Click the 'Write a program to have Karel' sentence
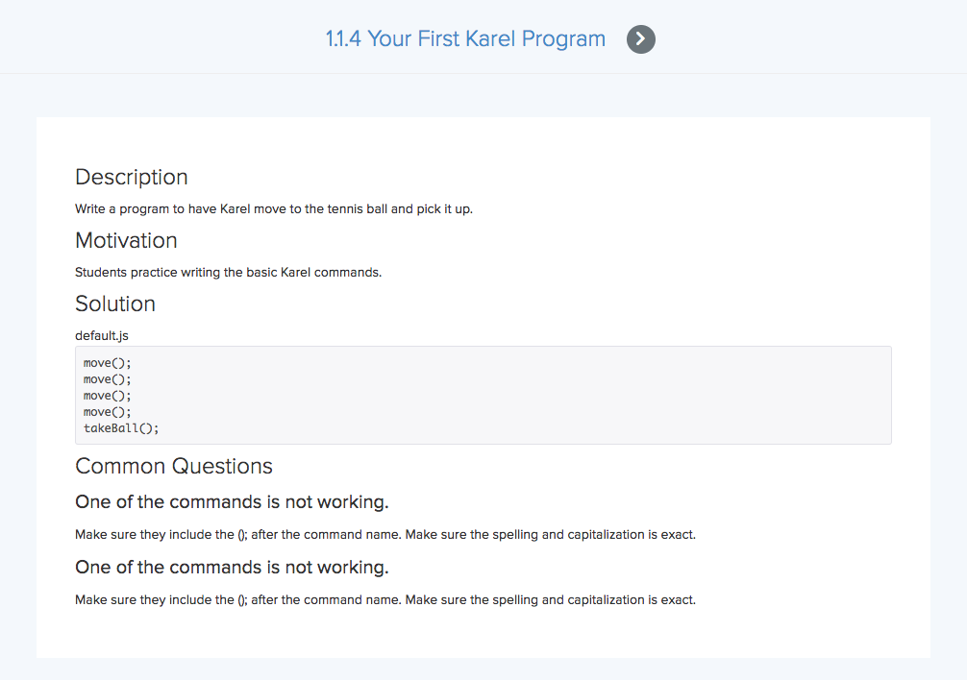Image resolution: width=967 pixels, height=680 pixels. [274, 208]
